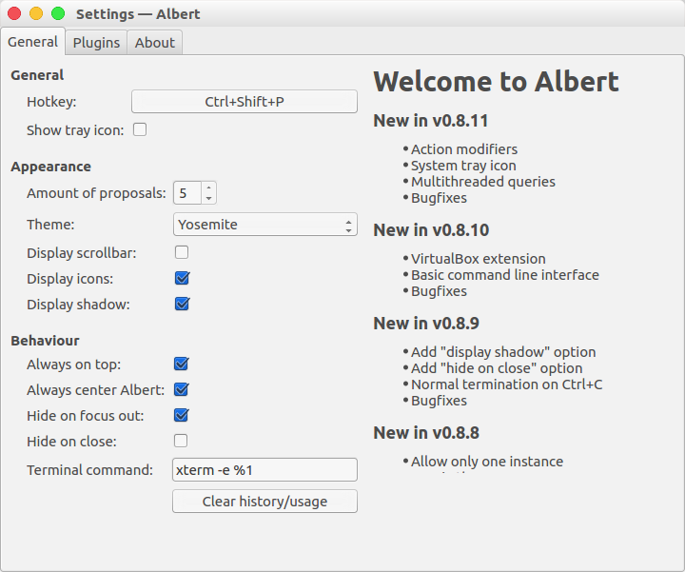Maximize the window using the green button
The height and width of the screenshot is (572, 685).
tap(58, 13)
